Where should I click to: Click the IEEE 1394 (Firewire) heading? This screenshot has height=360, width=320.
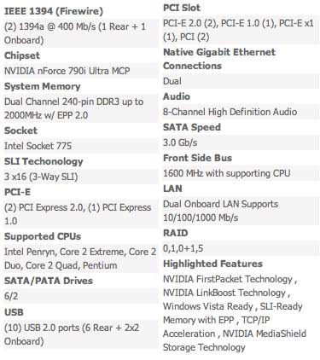point(54,11)
